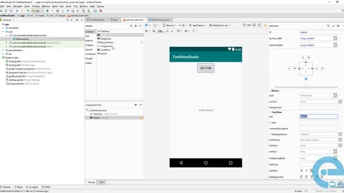Select Buttons category in Palette

pyautogui.click(x=89, y=41)
